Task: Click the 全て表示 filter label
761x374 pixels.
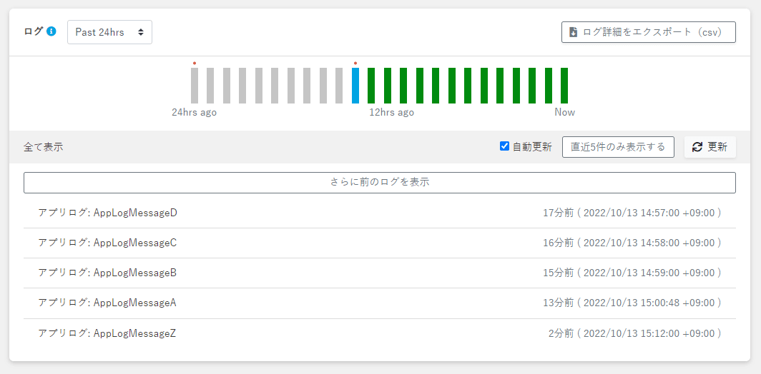Action: coord(43,147)
